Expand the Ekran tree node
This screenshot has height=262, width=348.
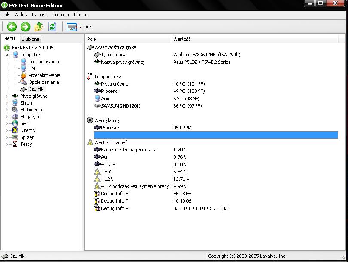6,103
